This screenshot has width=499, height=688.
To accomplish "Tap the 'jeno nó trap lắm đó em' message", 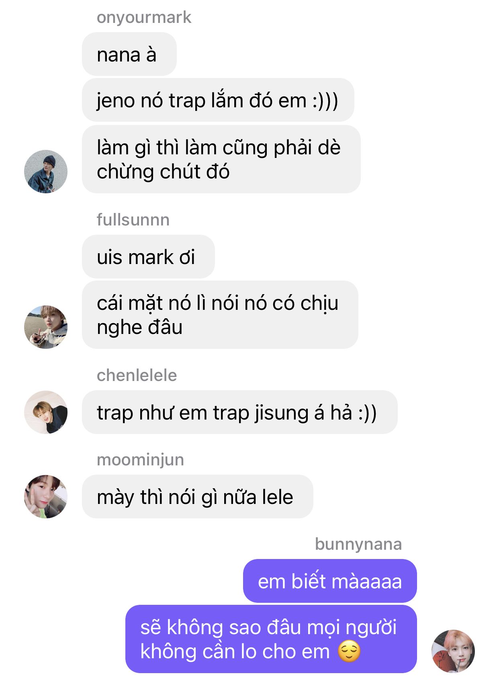I will (218, 100).
